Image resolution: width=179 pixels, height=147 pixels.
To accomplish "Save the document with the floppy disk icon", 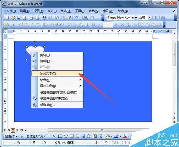I will [19, 18].
